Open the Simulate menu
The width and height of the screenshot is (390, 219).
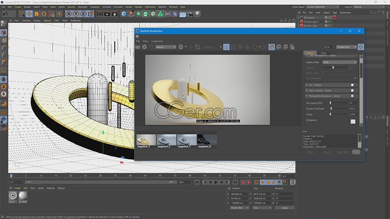pos(118,7)
